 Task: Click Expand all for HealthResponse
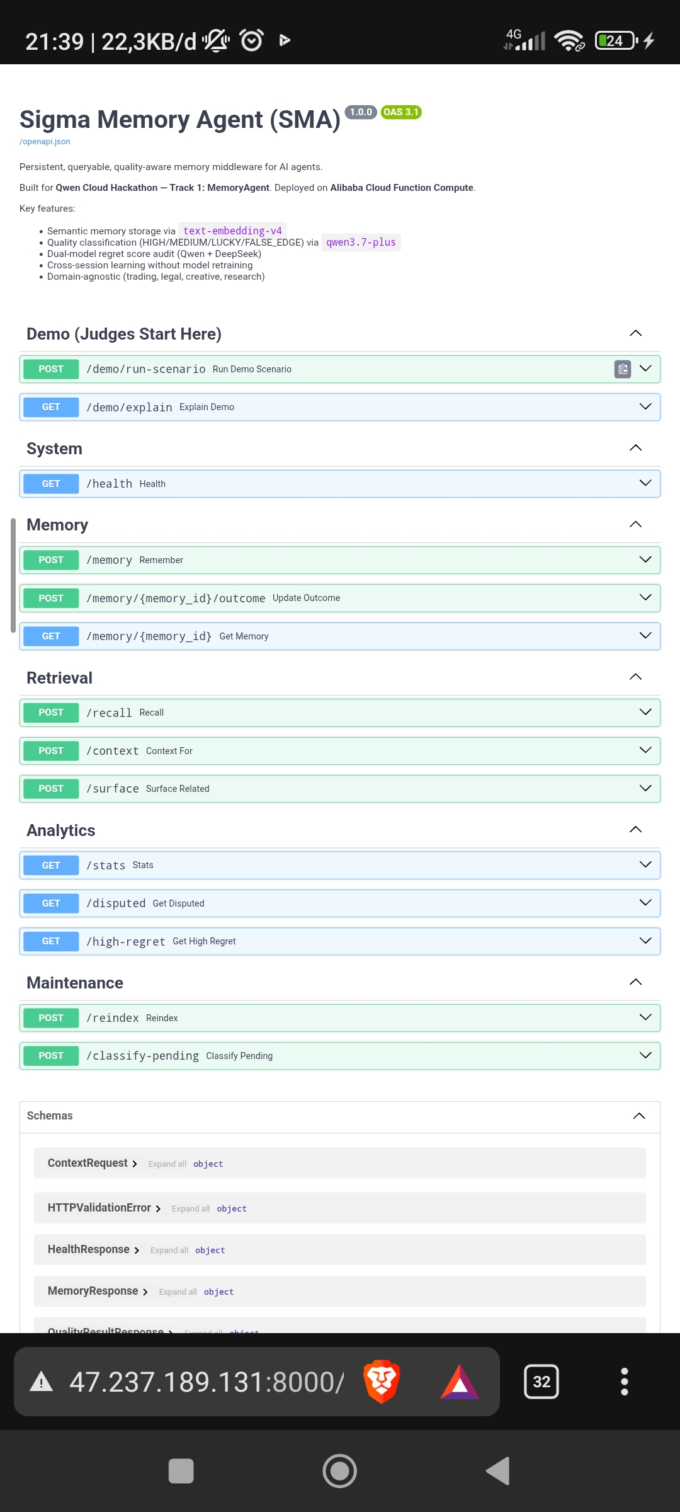pos(169,1250)
